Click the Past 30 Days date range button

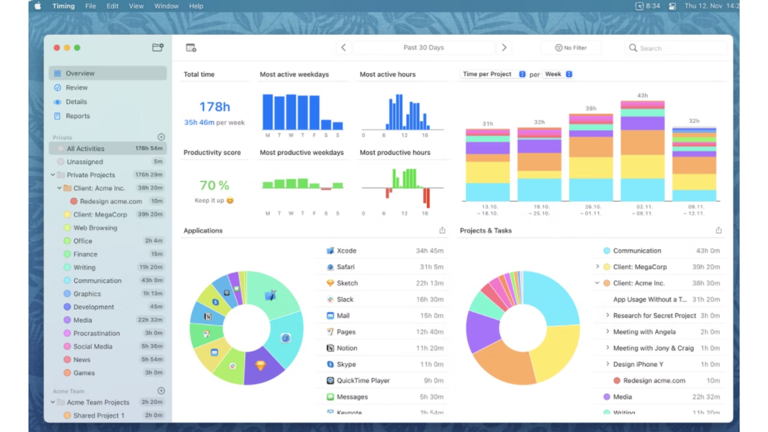click(423, 47)
